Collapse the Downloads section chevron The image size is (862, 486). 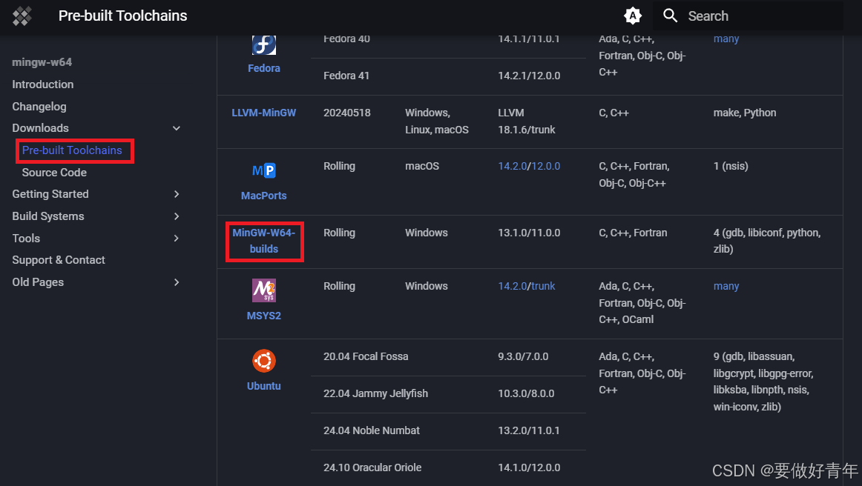[x=177, y=128]
